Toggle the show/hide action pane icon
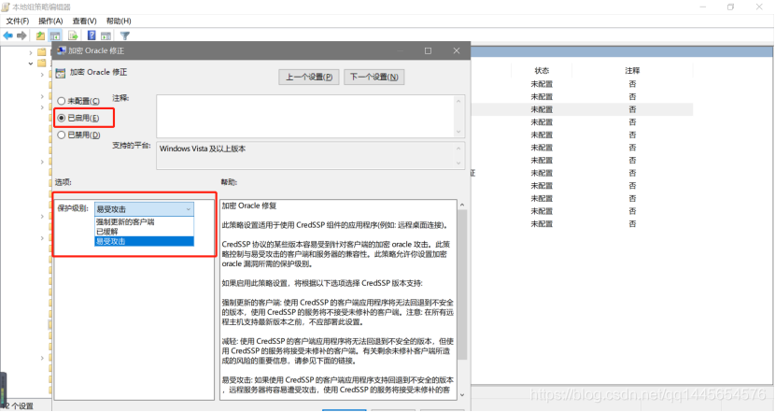The width and height of the screenshot is (775, 412). pos(106,36)
